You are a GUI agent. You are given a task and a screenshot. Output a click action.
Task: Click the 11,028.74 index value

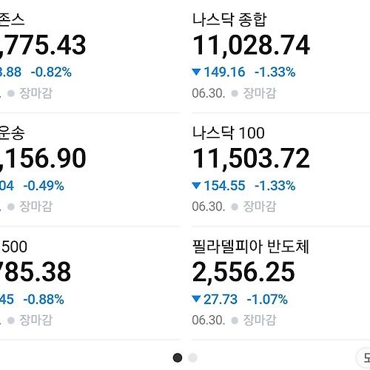[x=251, y=45]
